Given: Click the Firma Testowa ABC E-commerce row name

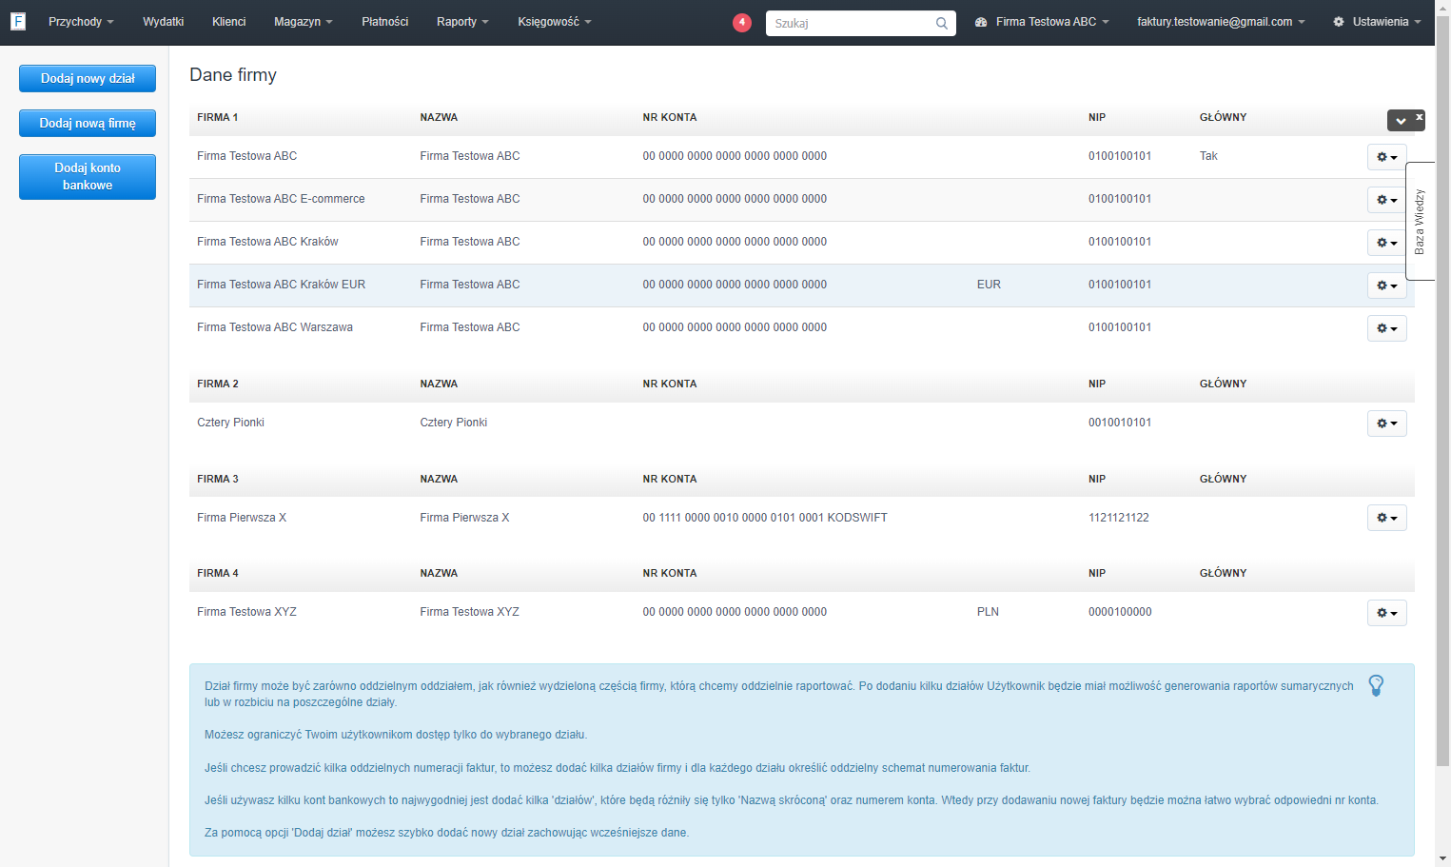Looking at the screenshot, I should tap(281, 199).
